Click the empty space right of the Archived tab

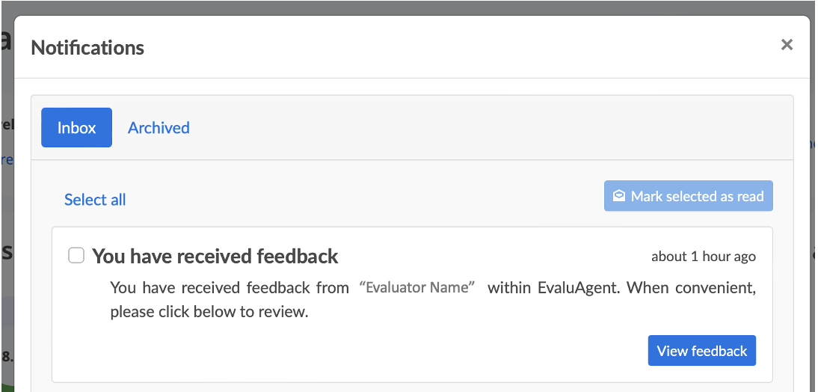click(x=486, y=127)
